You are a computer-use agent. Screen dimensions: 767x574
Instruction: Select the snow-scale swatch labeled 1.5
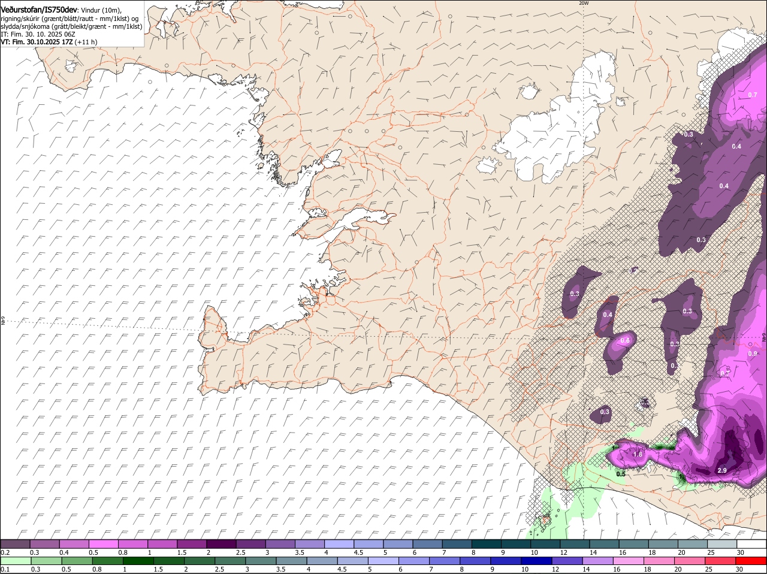[x=192, y=544]
